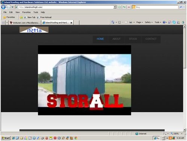
Task: Click the Internet Explorer taskbar window button
Action: pos(157,138)
